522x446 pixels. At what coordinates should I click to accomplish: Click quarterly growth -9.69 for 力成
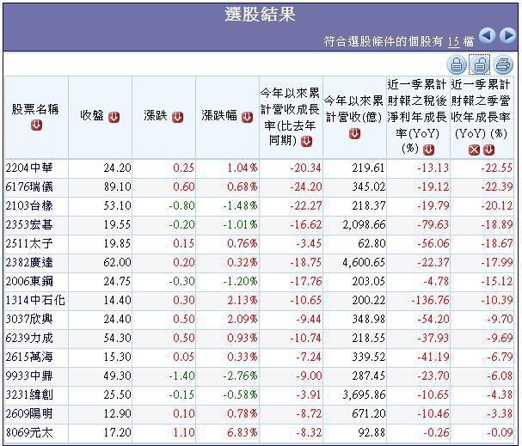tap(500, 339)
